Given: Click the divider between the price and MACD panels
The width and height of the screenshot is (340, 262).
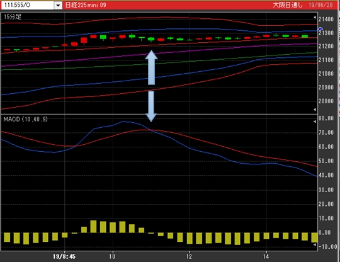Looking at the screenshot, I should [x=159, y=114].
